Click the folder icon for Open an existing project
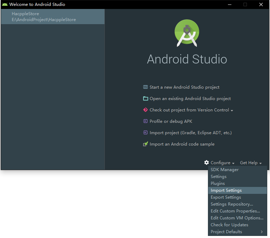The image size is (270, 238). [x=146, y=99]
